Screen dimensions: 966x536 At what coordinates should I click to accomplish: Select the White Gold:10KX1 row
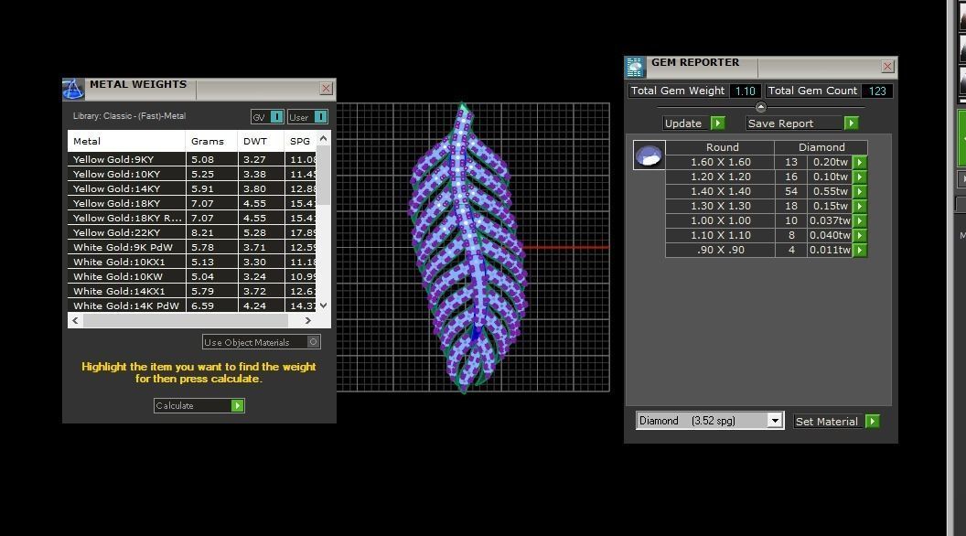(x=192, y=262)
